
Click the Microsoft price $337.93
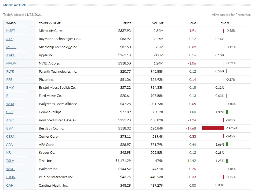(x=124, y=31)
